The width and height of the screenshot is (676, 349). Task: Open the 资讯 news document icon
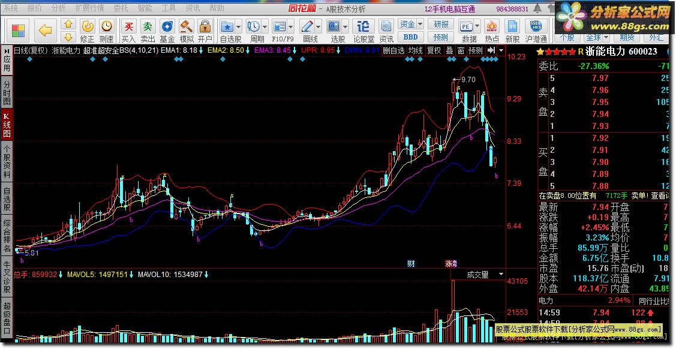pos(386,27)
